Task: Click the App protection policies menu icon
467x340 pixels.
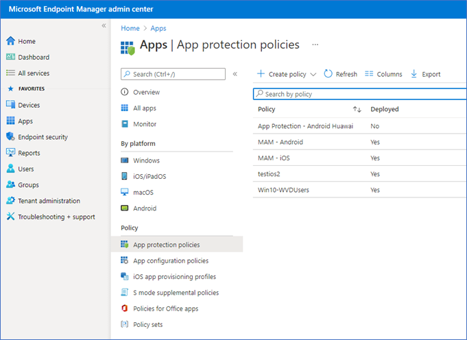Action: 125,245
